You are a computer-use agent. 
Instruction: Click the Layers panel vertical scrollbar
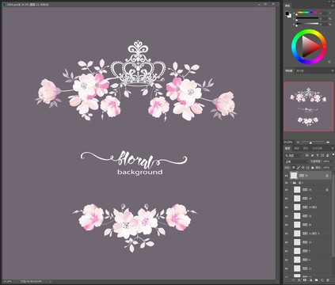(x=333, y=216)
